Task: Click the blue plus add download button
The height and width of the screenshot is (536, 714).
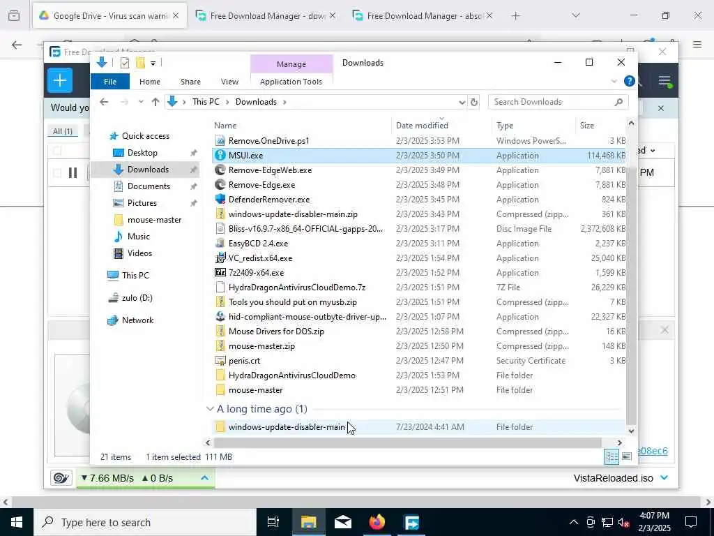Action: [x=60, y=81]
